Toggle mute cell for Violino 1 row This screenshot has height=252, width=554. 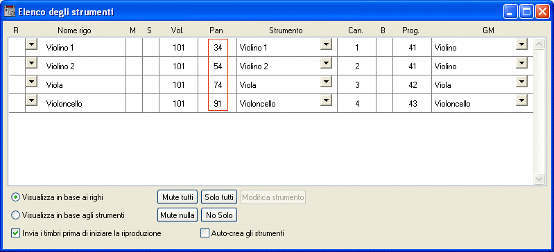(135, 47)
